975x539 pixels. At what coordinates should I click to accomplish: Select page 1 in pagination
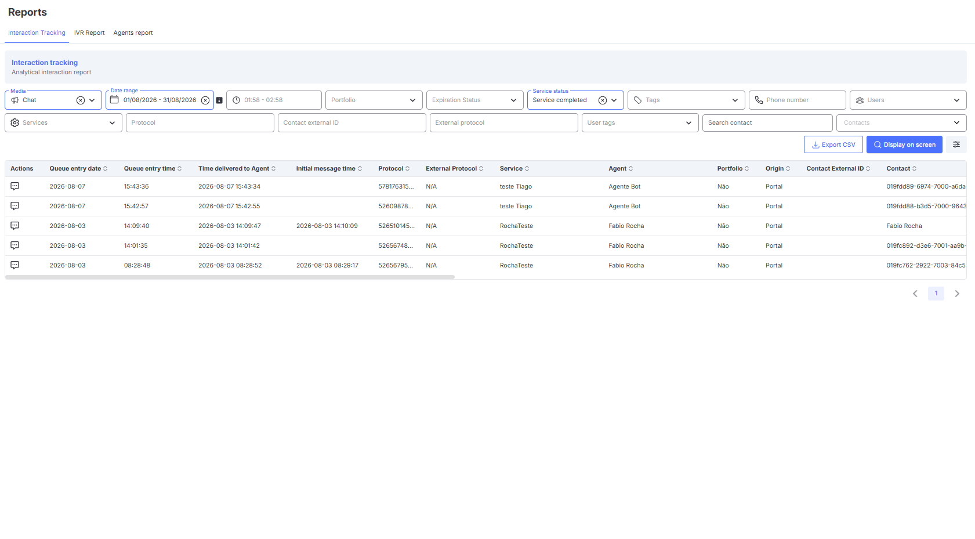point(936,294)
